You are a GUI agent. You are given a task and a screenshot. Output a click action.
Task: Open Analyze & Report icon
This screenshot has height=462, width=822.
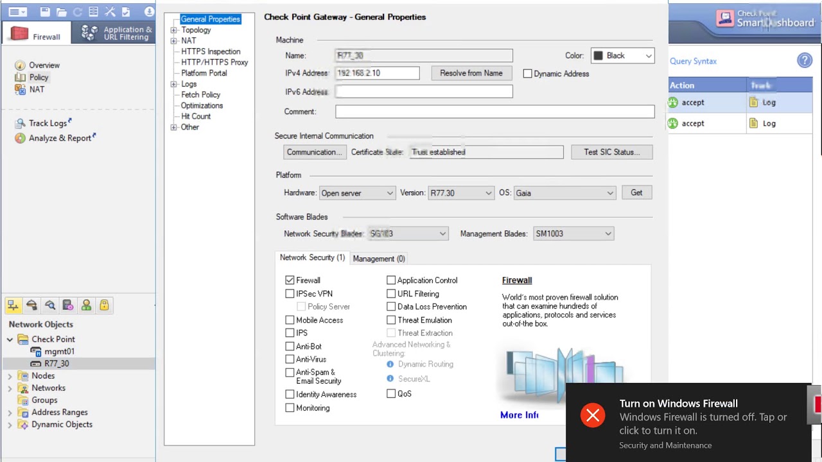coord(20,138)
